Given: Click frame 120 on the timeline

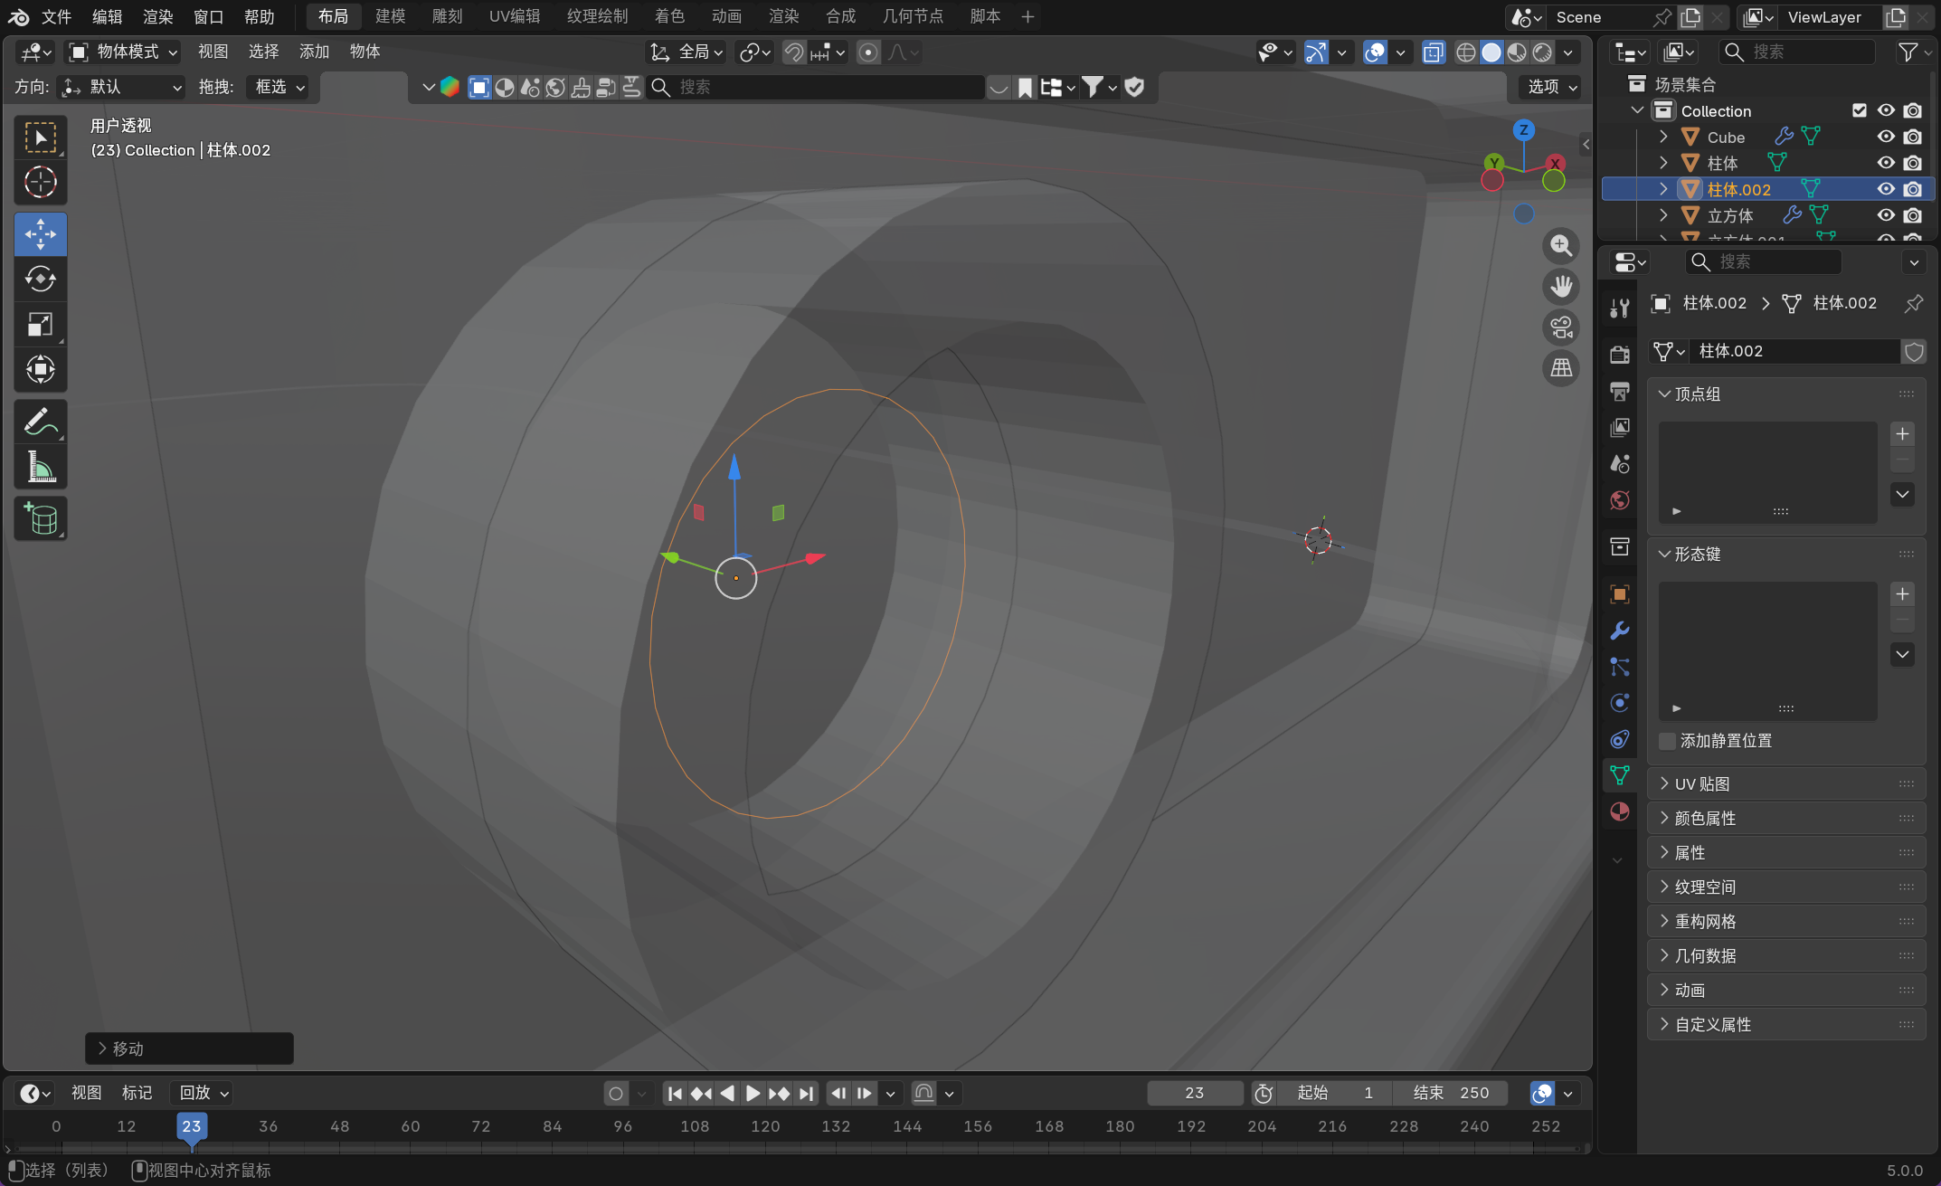Looking at the screenshot, I should click(x=765, y=1126).
